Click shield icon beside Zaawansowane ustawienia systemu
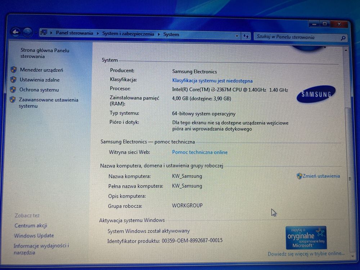360x270 pixels. (13, 99)
